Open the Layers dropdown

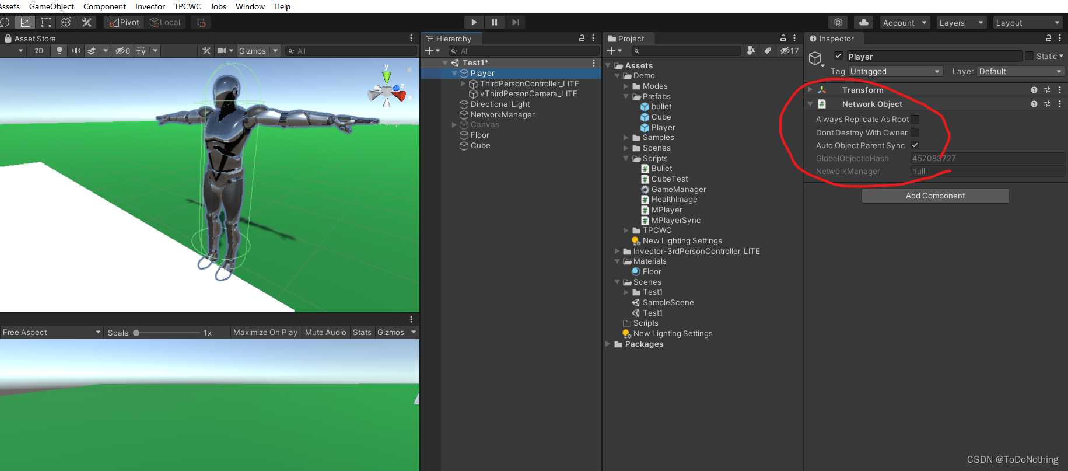click(961, 23)
